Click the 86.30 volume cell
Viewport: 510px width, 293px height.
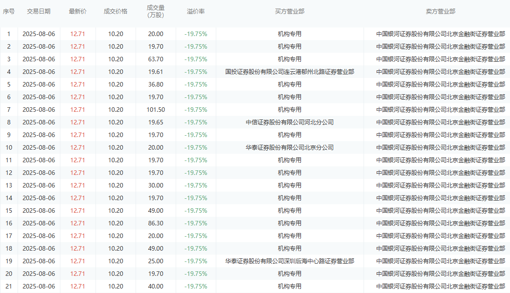click(x=155, y=223)
